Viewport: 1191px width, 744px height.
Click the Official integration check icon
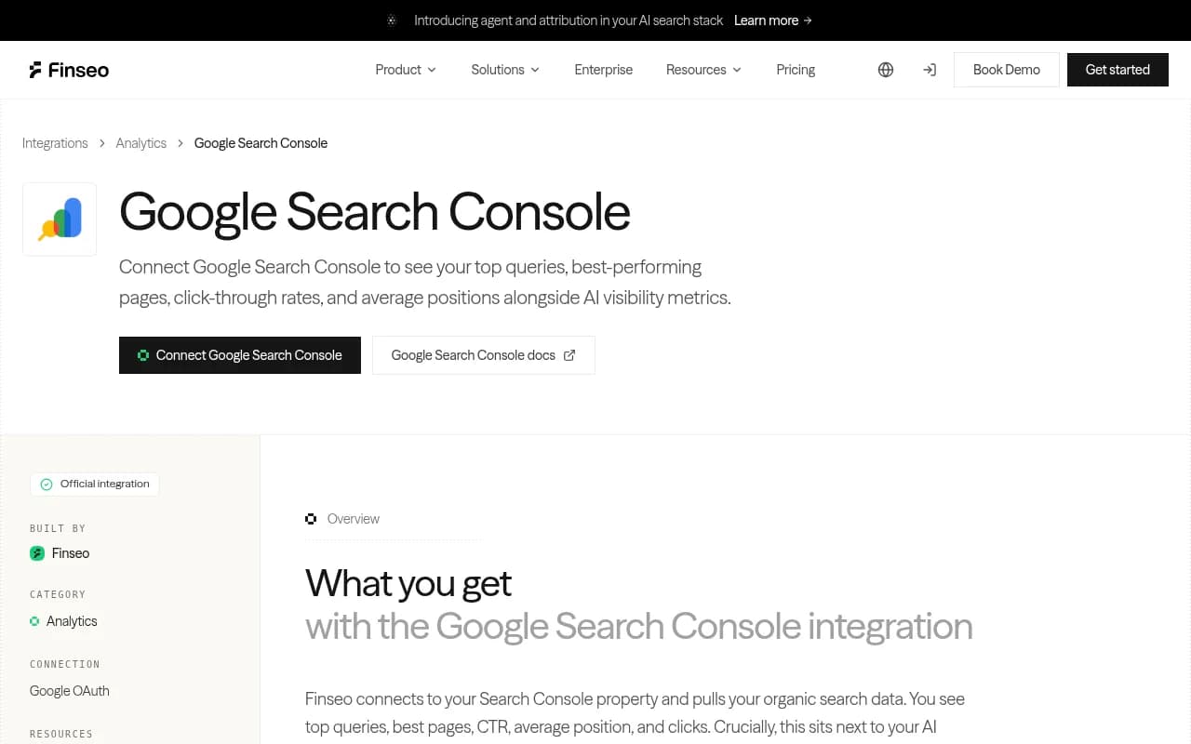(47, 485)
